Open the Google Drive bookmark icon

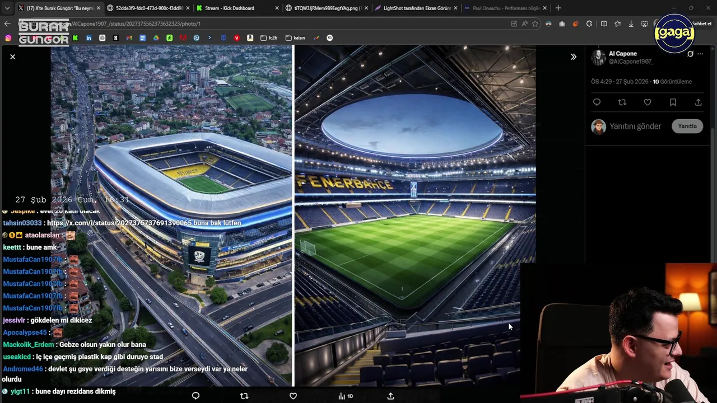[156, 38]
